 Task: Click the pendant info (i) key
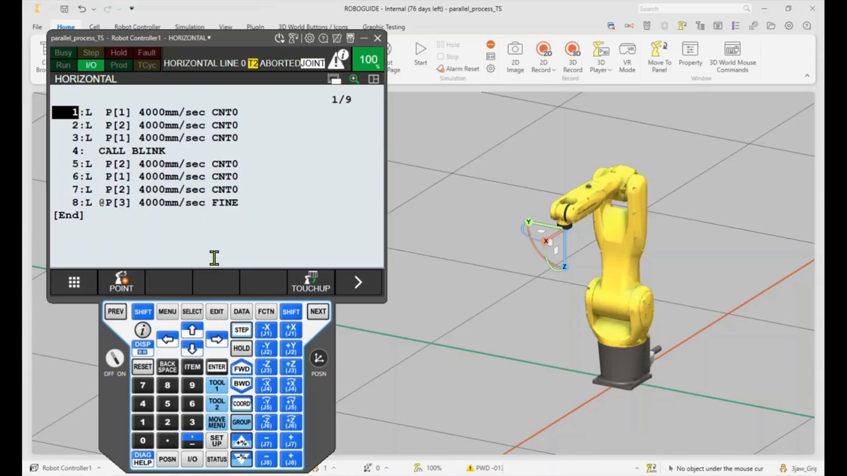click(142, 330)
